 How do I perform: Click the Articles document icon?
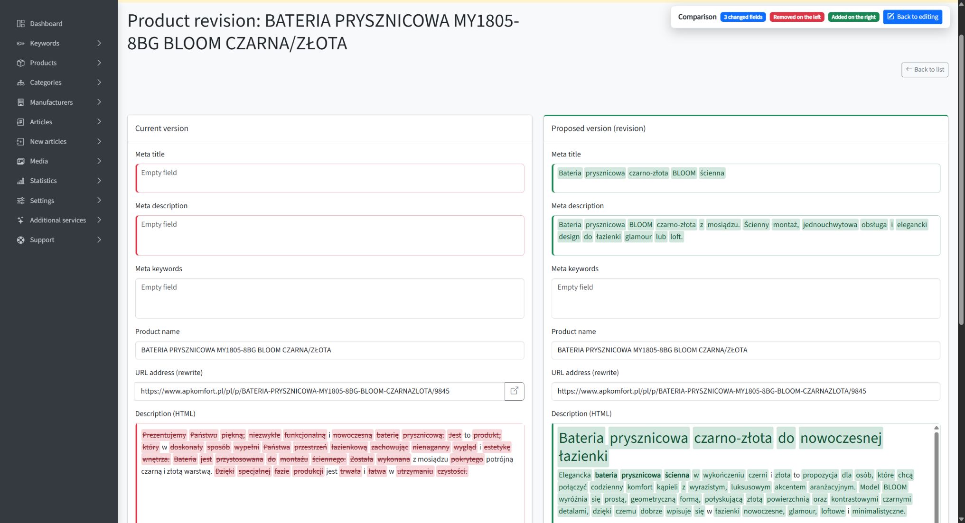pyautogui.click(x=20, y=122)
